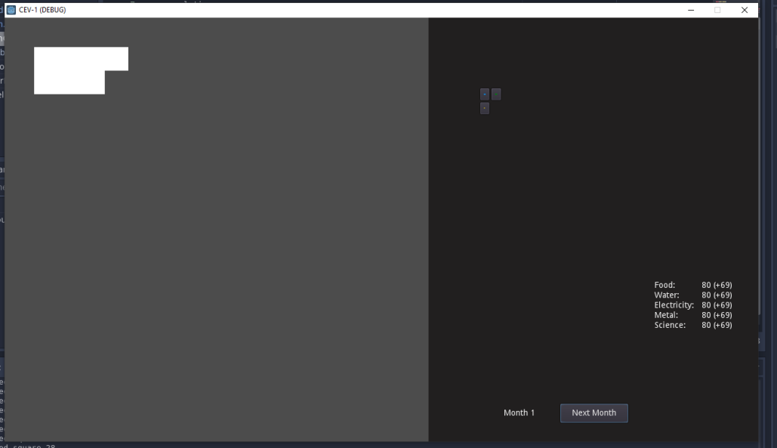Image resolution: width=777 pixels, height=448 pixels.
Task: Select the Water resource label
Action: pyautogui.click(x=667, y=295)
